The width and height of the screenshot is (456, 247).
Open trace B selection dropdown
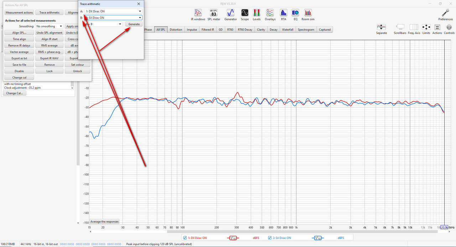point(113,17)
